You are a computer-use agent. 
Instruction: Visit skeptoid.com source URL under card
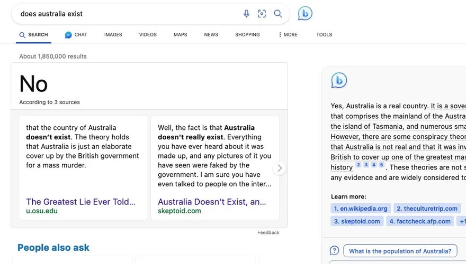[179, 211]
